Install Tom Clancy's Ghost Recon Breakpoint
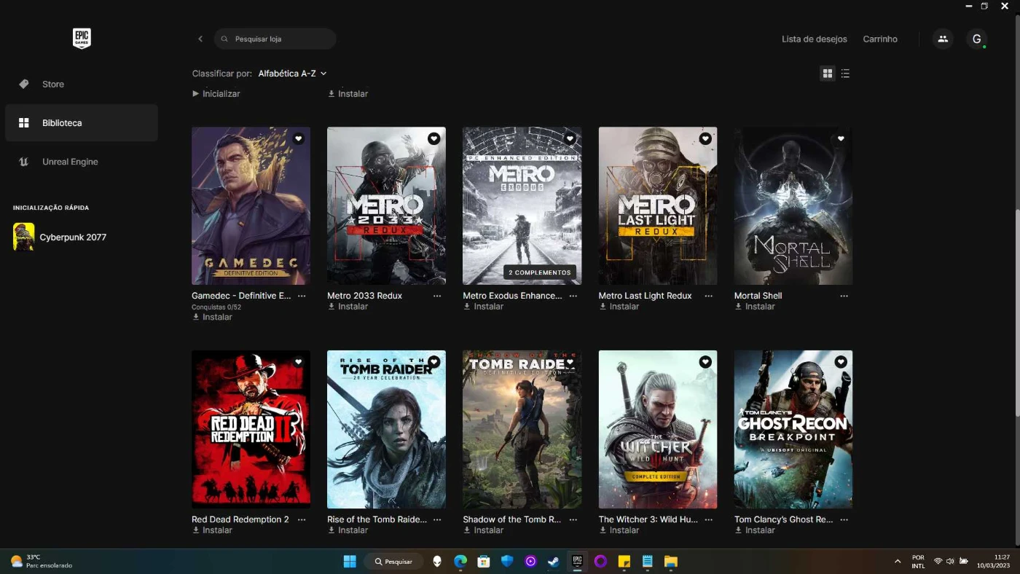The height and width of the screenshot is (574, 1020). pos(755,530)
